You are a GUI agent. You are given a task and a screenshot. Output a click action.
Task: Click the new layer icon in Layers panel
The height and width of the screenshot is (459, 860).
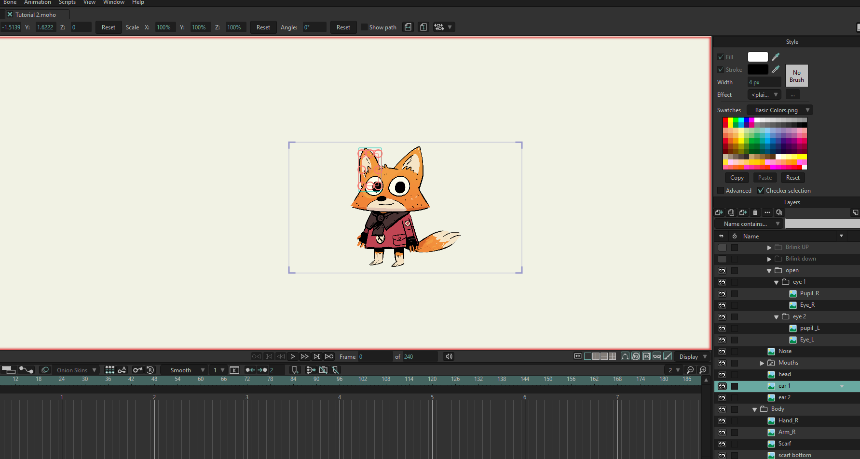[x=719, y=212]
